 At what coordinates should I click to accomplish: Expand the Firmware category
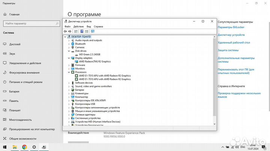point(69,65)
